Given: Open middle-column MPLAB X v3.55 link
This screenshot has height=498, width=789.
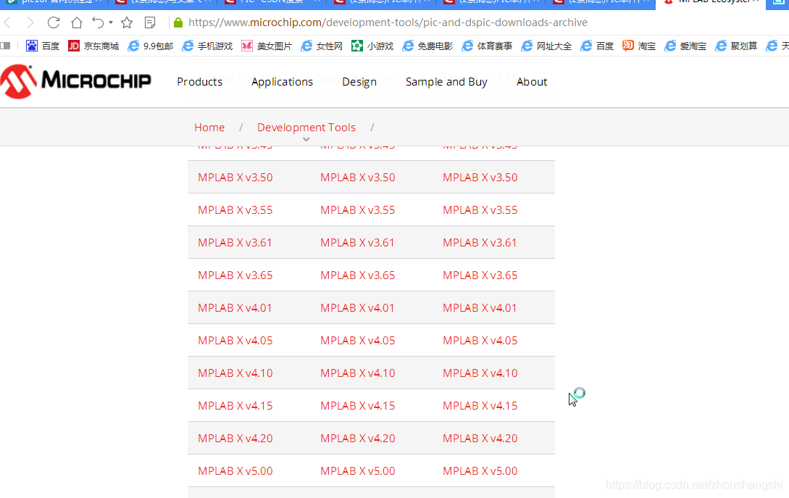Looking at the screenshot, I should (358, 210).
